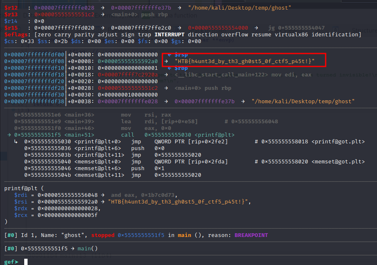377x265 pixels.
Task: Click the gef command prompt input
Action: coord(26,262)
